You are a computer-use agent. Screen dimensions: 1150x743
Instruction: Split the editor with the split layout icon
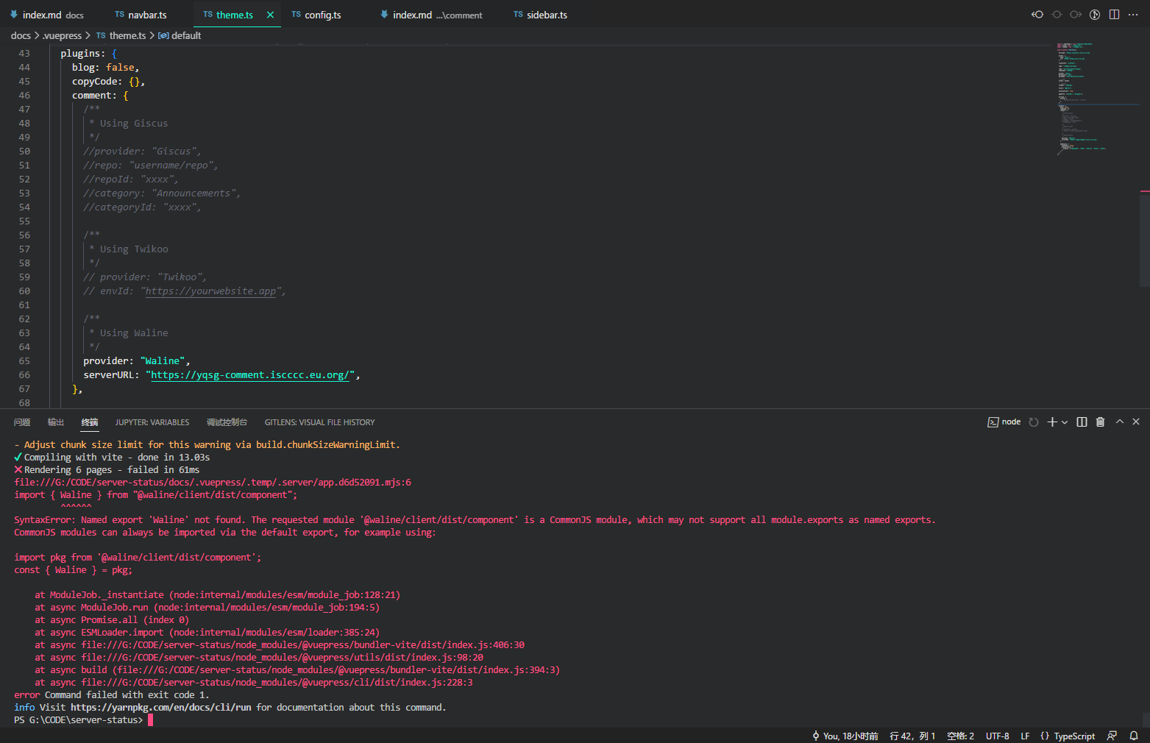1114,14
